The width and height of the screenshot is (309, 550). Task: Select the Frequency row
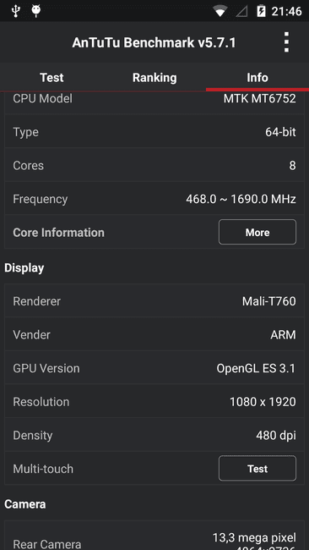(154, 199)
